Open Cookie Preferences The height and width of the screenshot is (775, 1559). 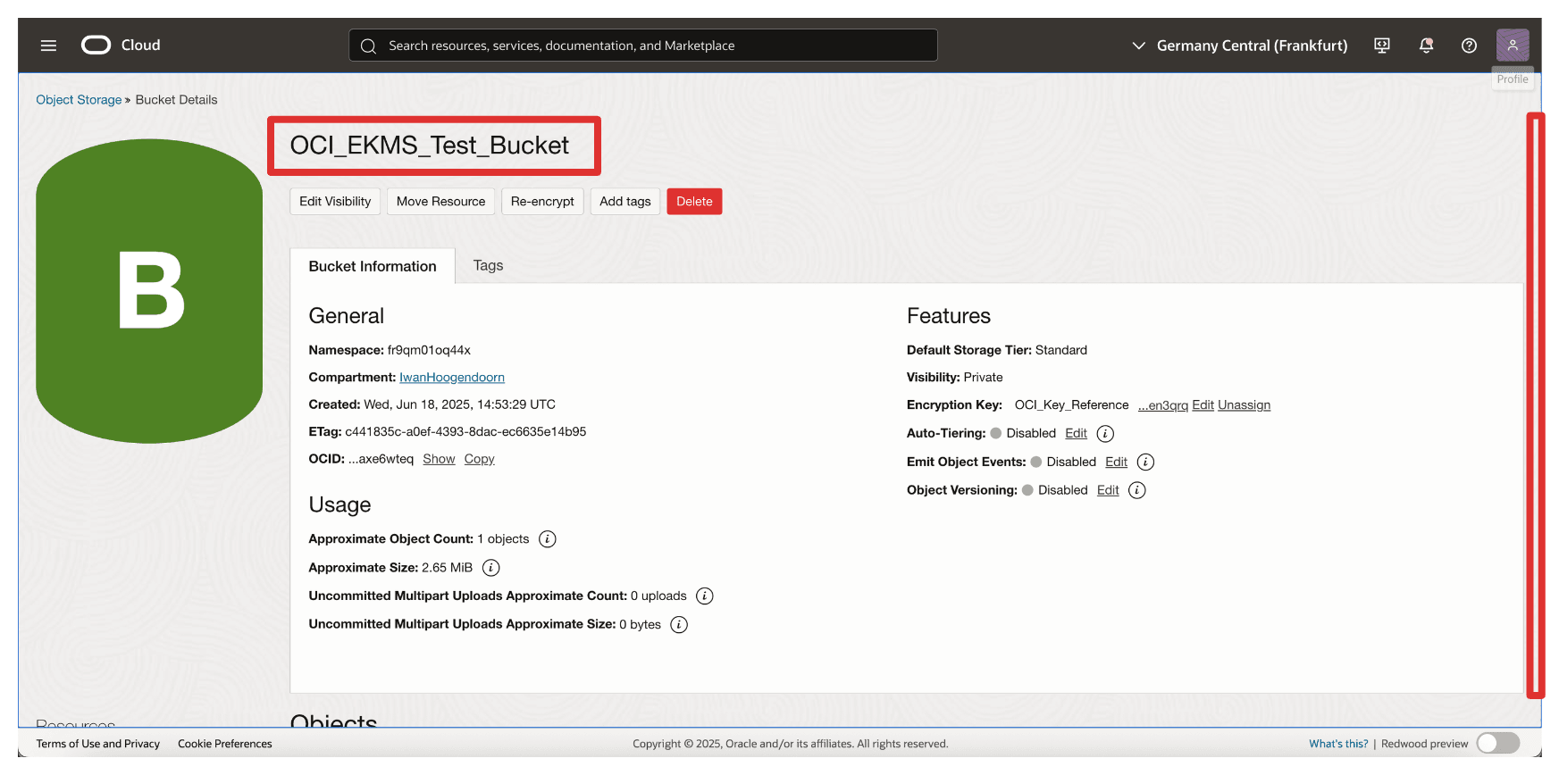click(225, 744)
